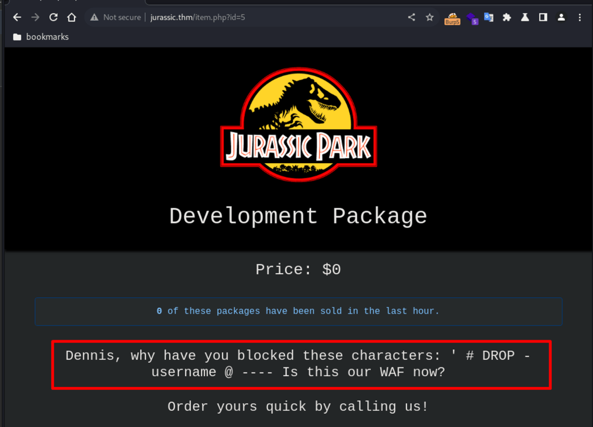
Task: Click the Development Package heading
Action: pyautogui.click(x=298, y=216)
